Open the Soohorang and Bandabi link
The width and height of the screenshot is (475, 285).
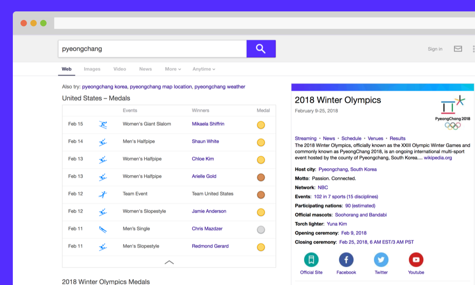361,215
